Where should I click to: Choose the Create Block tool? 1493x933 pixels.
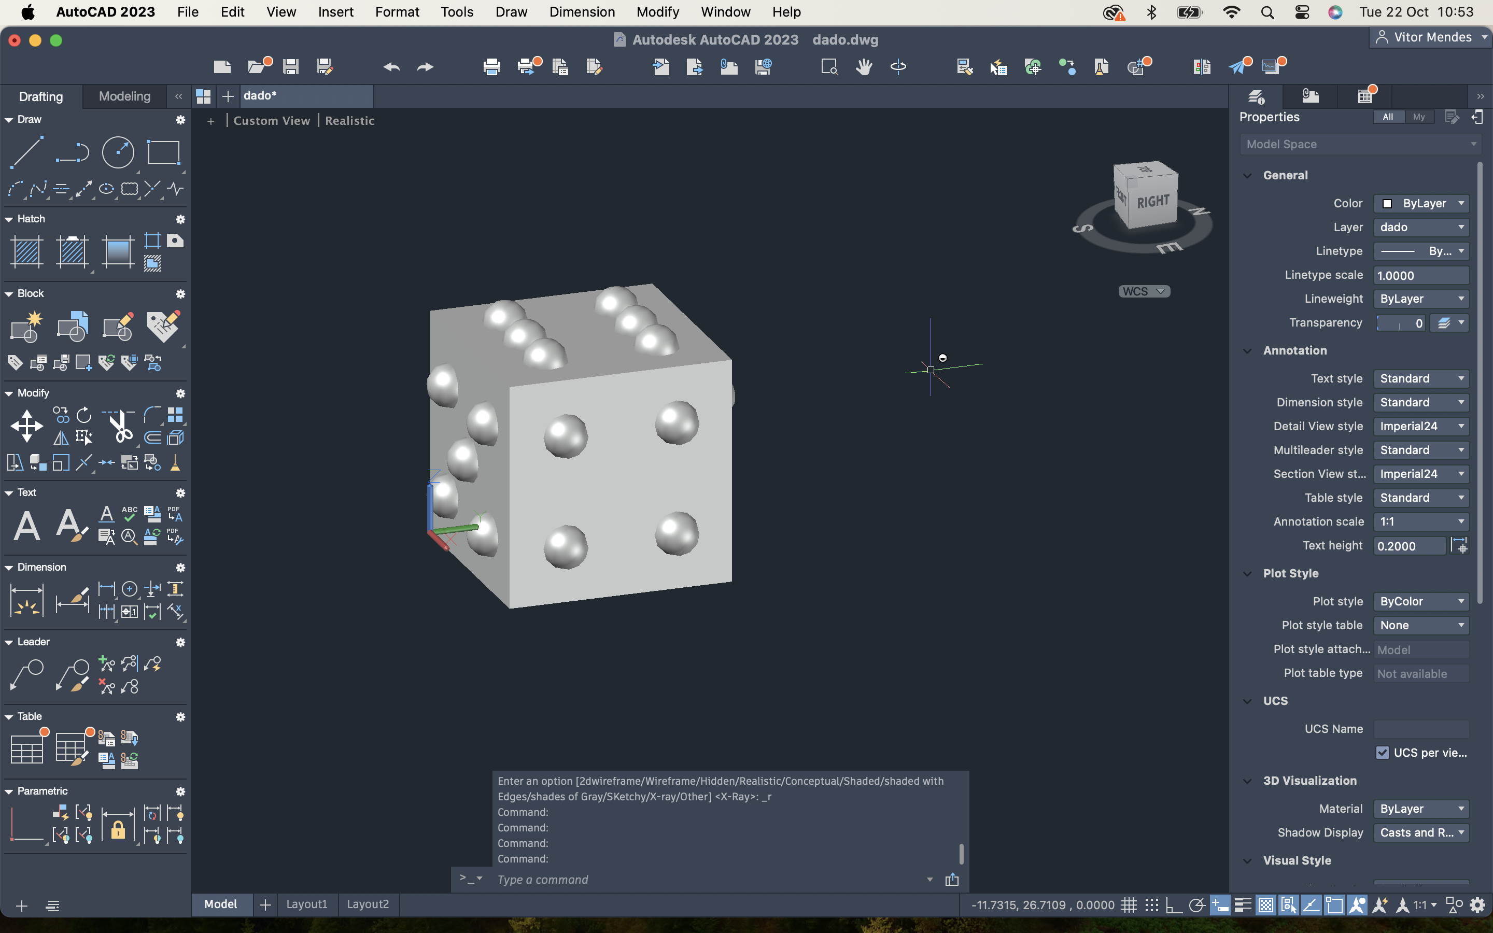tap(26, 327)
